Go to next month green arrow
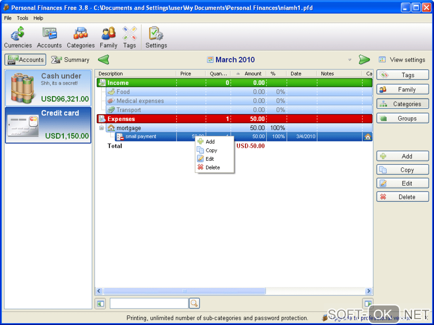 point(364,59)
